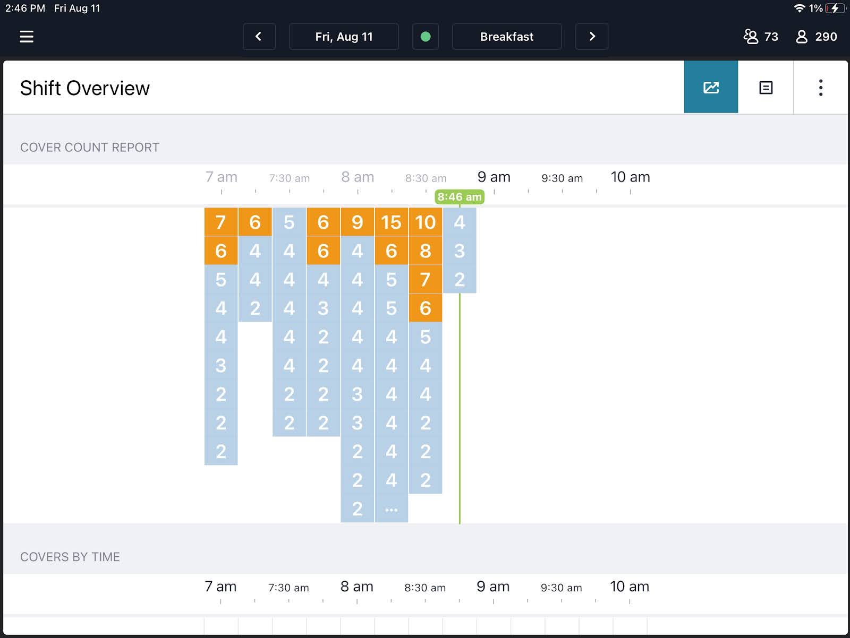Tap the parties count icon showing 73

751,37
